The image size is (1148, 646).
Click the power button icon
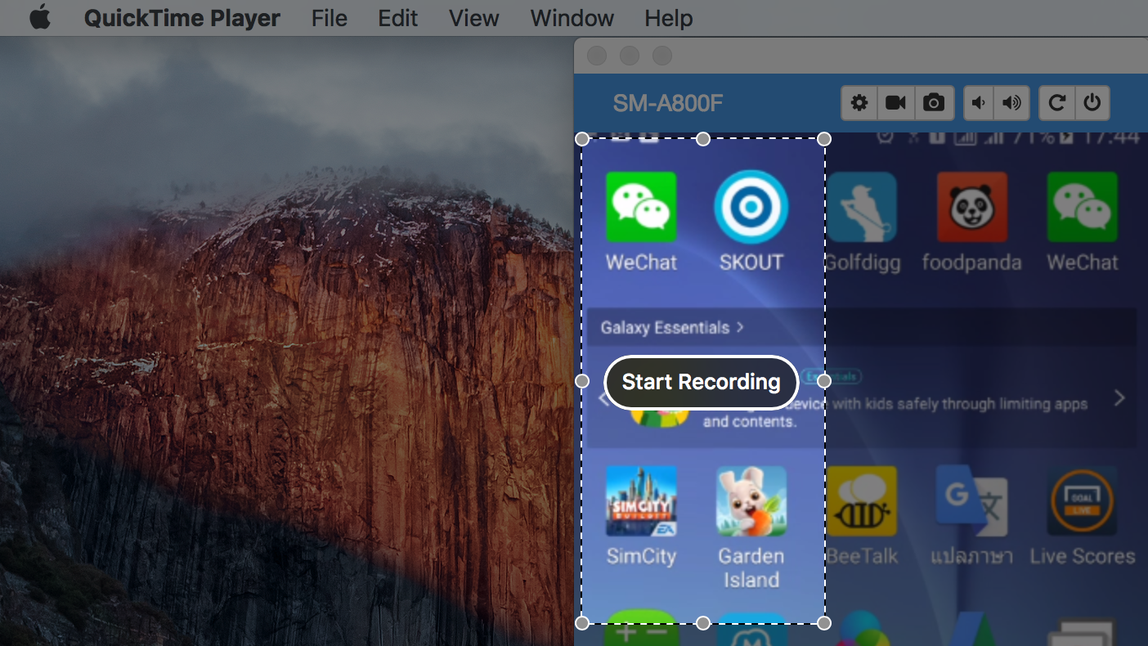pyautogui.click(x=1092, y=103)
